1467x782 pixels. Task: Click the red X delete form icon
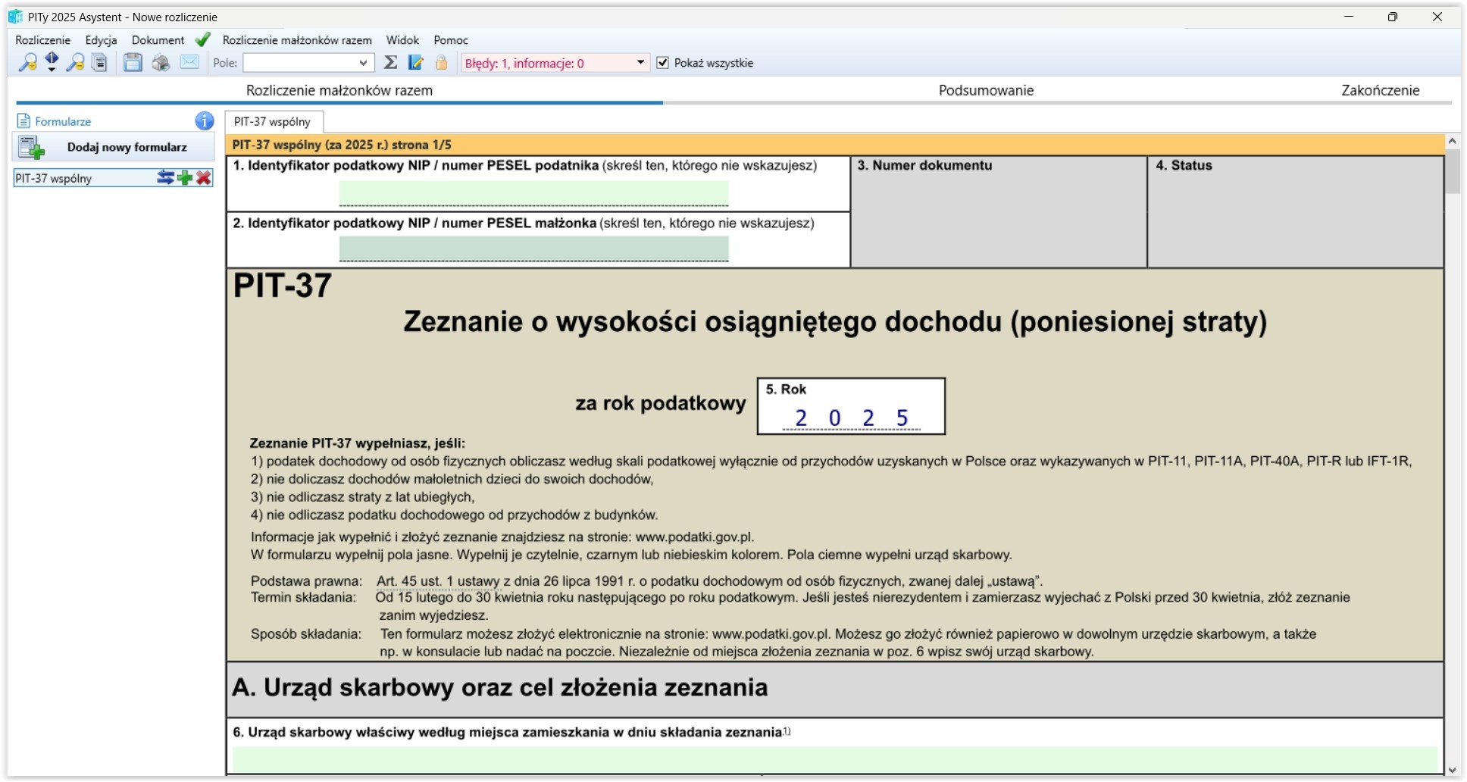pos(204,178)
